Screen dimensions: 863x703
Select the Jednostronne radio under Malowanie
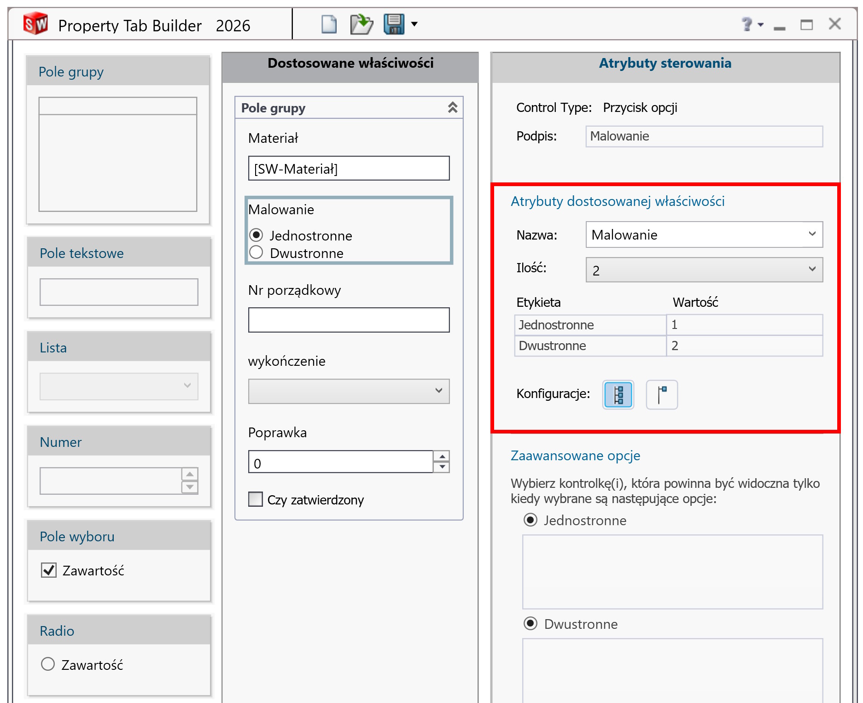(257, 235)
